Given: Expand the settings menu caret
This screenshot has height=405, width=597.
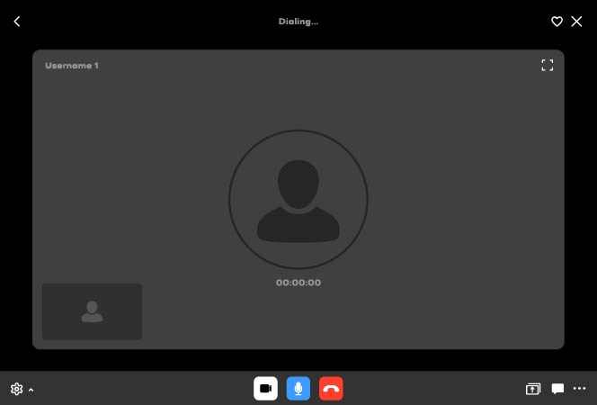Looking at the screenshot, I should coord(31,390).
